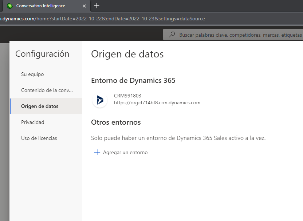The image size is (303, 221).
Task: Select the CRM991803 environment name
Action: tap(127, 96)
